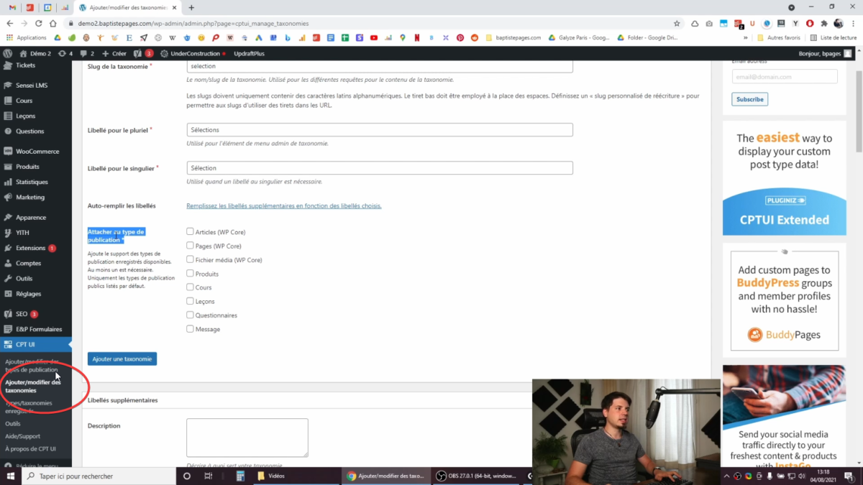
Task: Show hidden system tray icons
Action: [x=726, y=476]
